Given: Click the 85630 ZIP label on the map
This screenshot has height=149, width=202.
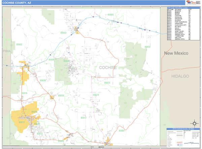Looking at the screenshot, I should (x=43, y=81).
